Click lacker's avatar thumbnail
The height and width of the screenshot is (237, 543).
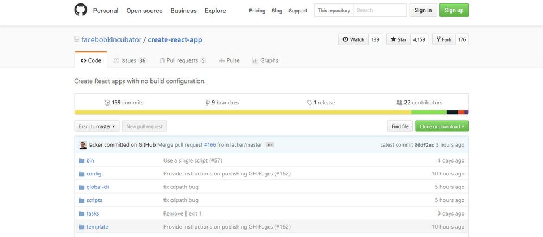83,145
